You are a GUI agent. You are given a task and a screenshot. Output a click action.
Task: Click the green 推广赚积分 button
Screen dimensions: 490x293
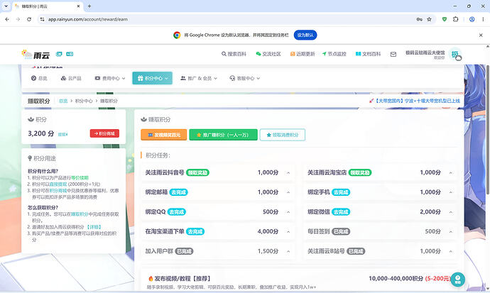[x=223, y=135]
